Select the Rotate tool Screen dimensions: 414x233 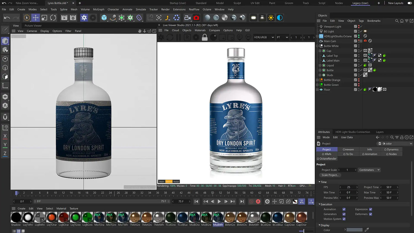click(x=53, y=18)
